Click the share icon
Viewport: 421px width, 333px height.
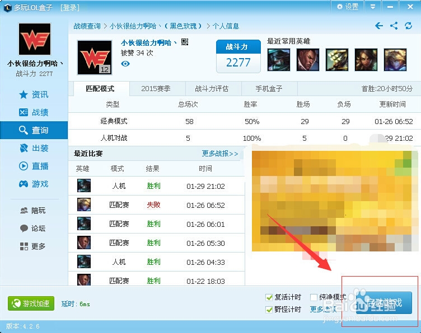[x=394, y=26]
